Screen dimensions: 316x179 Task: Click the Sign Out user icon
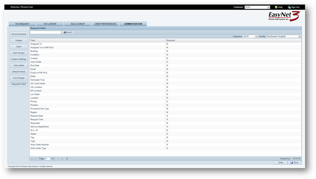(x=289, y=7)
